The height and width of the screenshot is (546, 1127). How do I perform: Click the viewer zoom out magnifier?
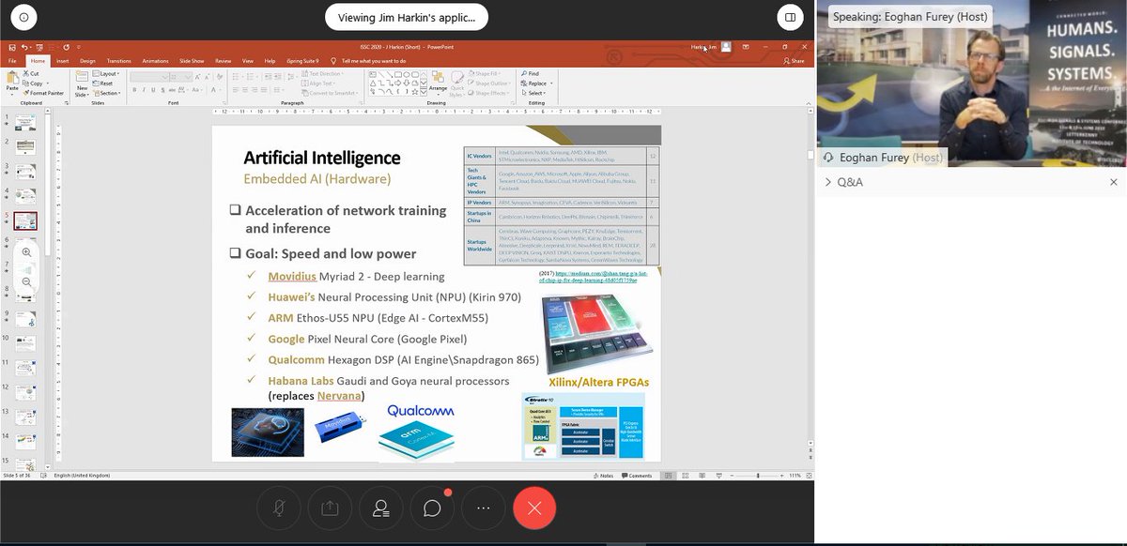[x=27, y=281]
